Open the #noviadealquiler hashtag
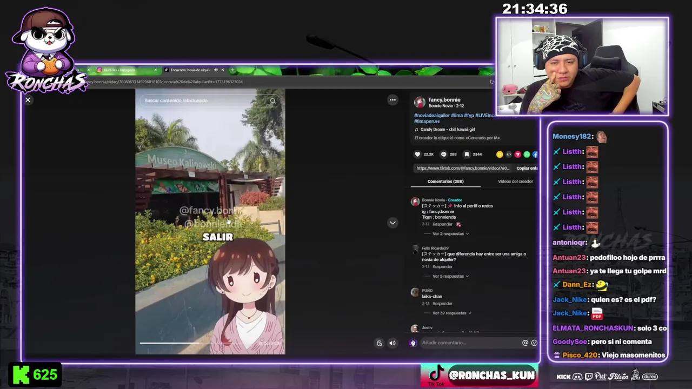 [x=433, y=116]
